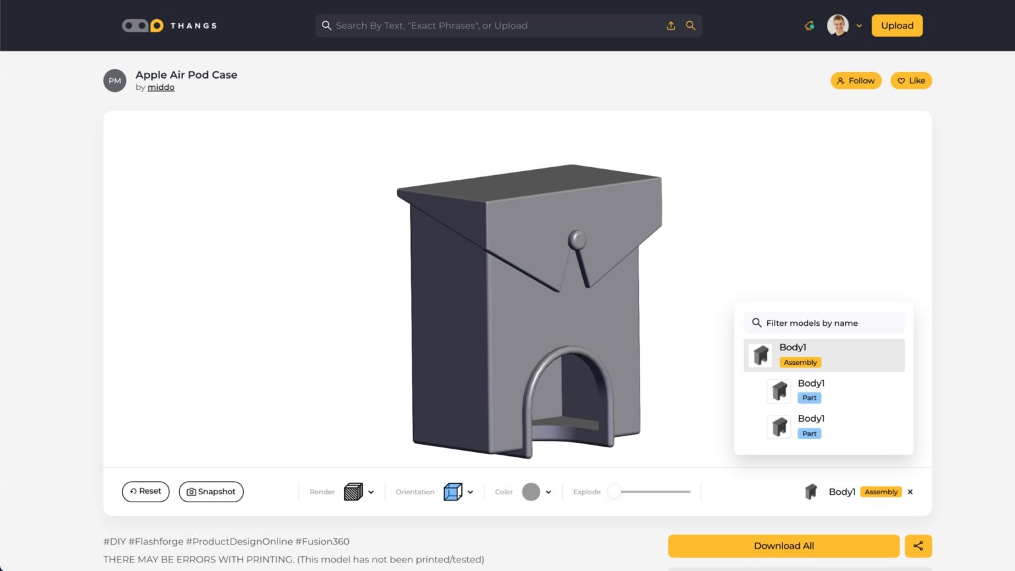The width and height of the screenshot is (1015, 571).
Task: Open the profile account dropdown chevron
Action: 859,25
